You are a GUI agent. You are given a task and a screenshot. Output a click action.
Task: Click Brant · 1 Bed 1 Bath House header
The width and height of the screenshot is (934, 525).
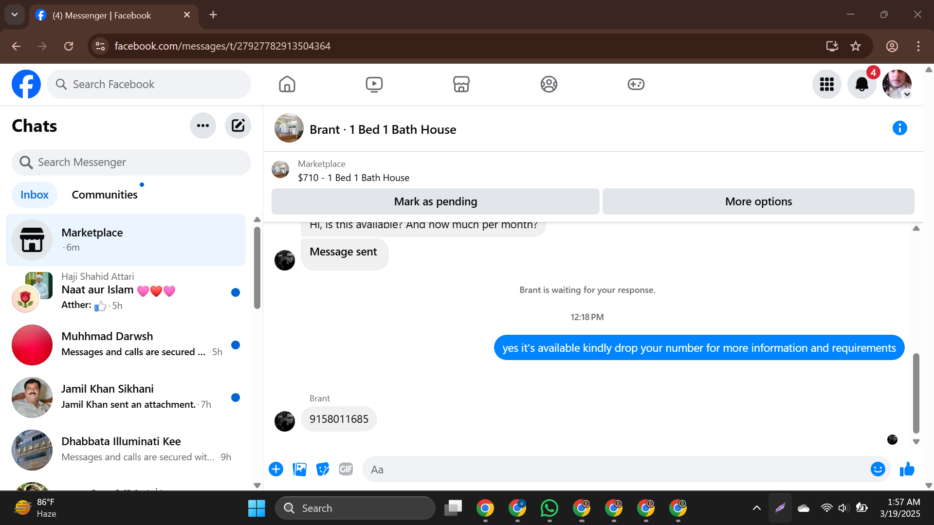point(383,129)
